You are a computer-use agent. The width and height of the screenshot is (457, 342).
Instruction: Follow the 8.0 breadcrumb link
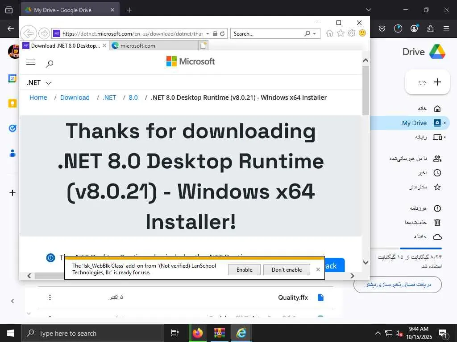coord(133,98)
